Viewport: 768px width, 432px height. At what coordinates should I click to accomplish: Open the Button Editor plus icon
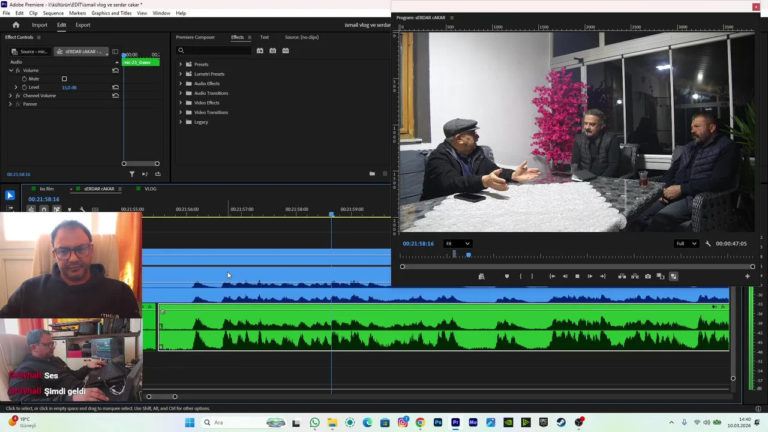748,276
